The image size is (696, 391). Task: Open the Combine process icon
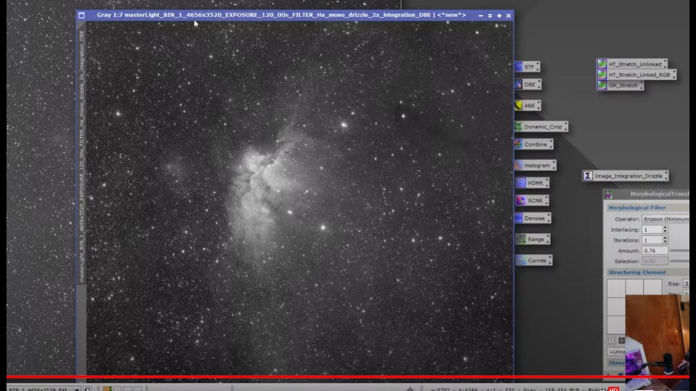[533, 144]
